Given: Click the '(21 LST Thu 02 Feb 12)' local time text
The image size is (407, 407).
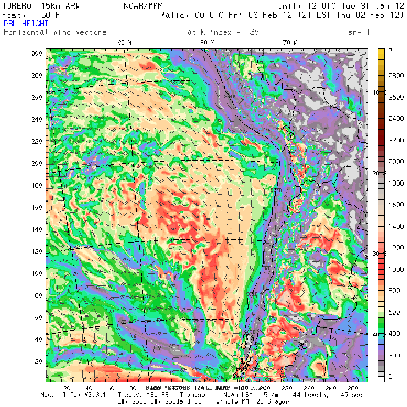Looking at the screenshot, I should pyautogui.click(x=351, y=15).
